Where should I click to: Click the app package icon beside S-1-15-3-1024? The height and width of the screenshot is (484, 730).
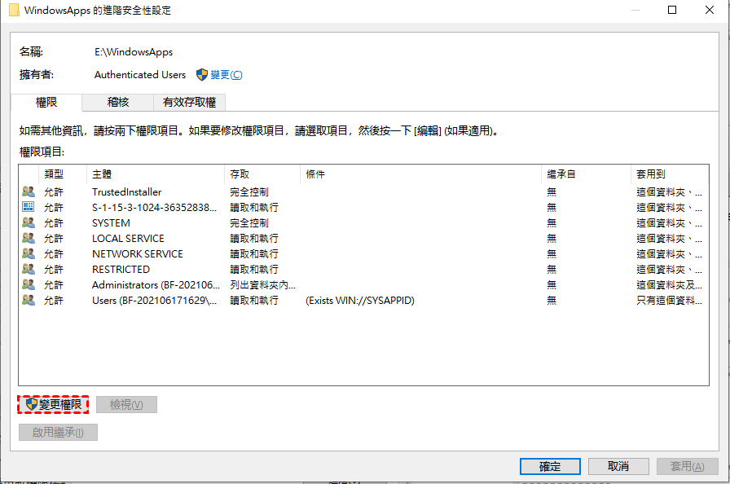(x=29, y=207)
